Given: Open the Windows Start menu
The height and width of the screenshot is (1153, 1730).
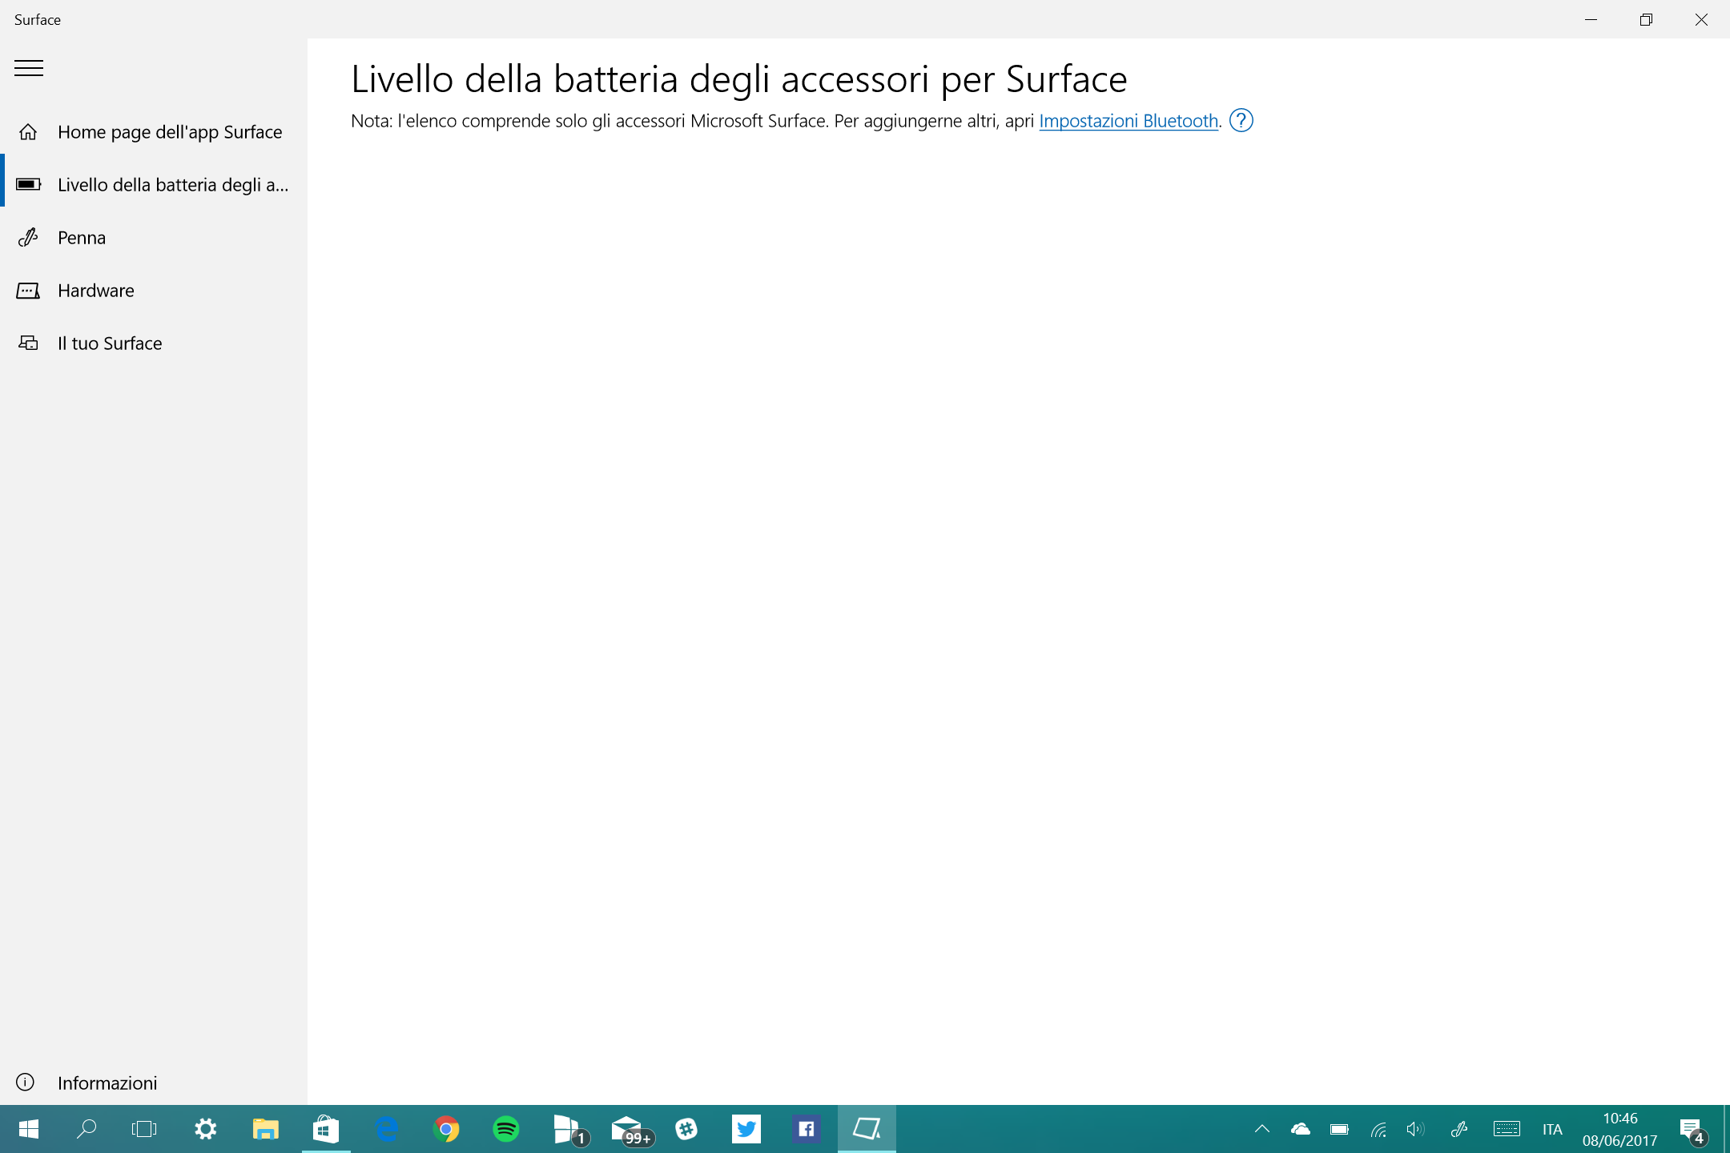Looking at the screenshot, I should point(29,1129).
